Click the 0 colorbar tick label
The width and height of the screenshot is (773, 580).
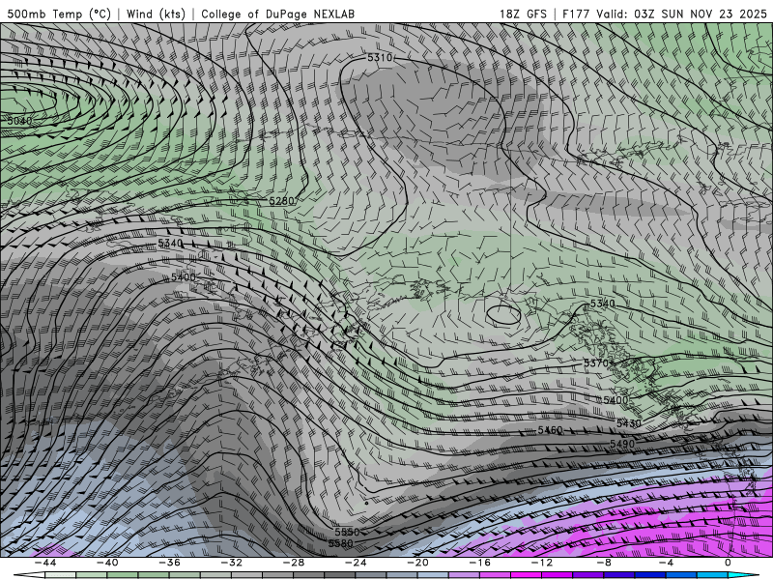tap(728, 563)
